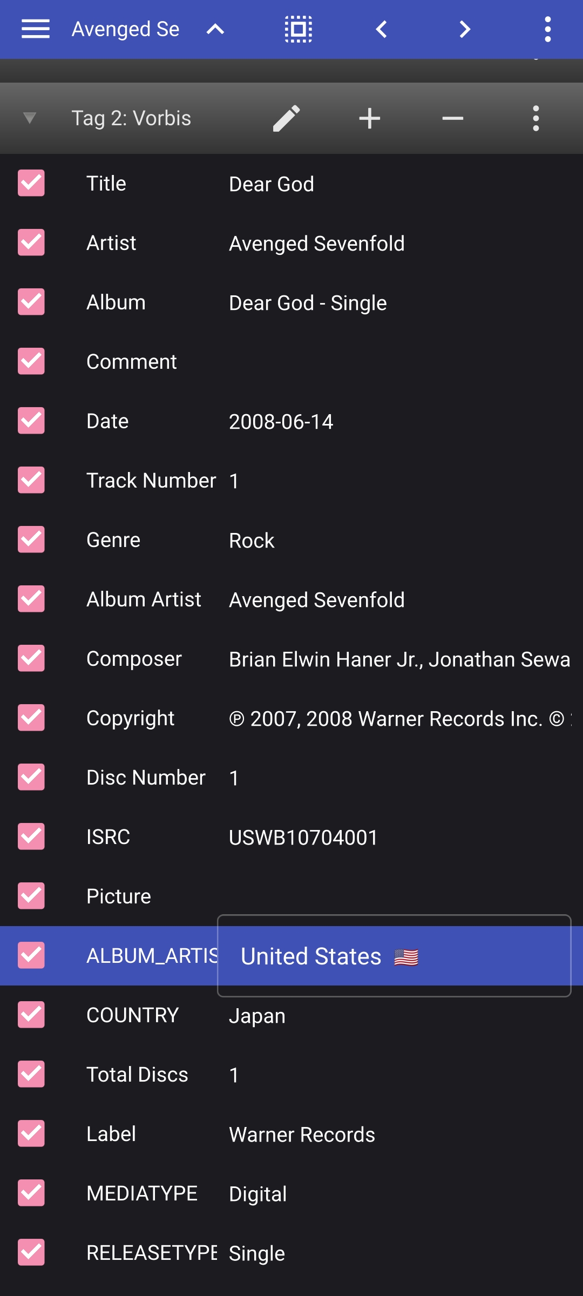Uncheck the Title field checkbox
Screen dimensions: 583x1296
(31, 183)
